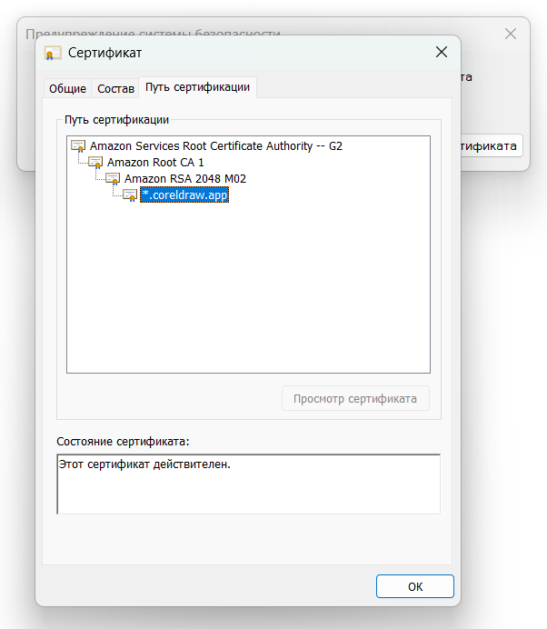Click the partially hidden certificate button in the background window
Screen dimensions: 547x629
point(492,145)
